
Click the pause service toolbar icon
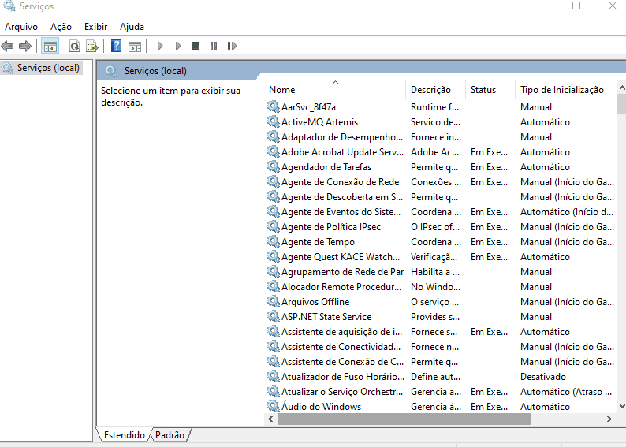214,46
